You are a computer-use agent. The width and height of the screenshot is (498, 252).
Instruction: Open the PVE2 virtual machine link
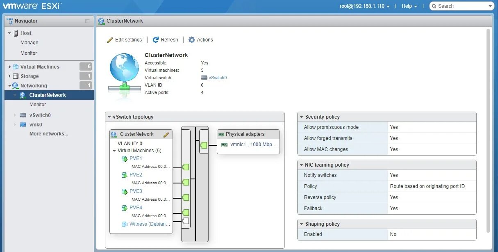coord(136,175)
